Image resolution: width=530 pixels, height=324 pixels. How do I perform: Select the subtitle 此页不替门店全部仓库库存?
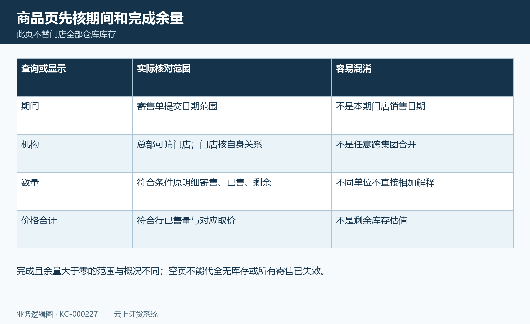coord(66,34)
